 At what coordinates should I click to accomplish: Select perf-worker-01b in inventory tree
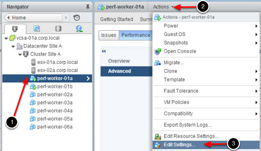click(x=55, y=87)
